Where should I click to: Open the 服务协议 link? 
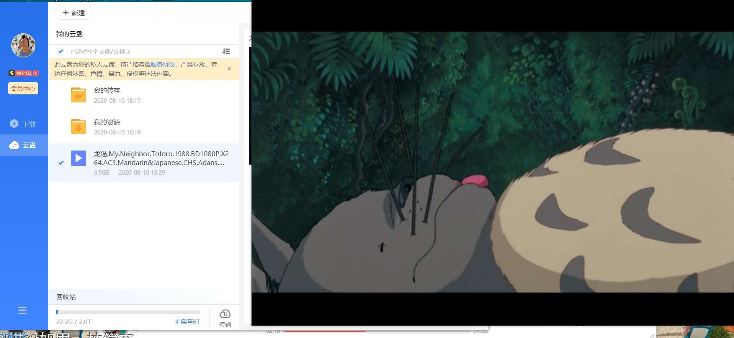163,64
